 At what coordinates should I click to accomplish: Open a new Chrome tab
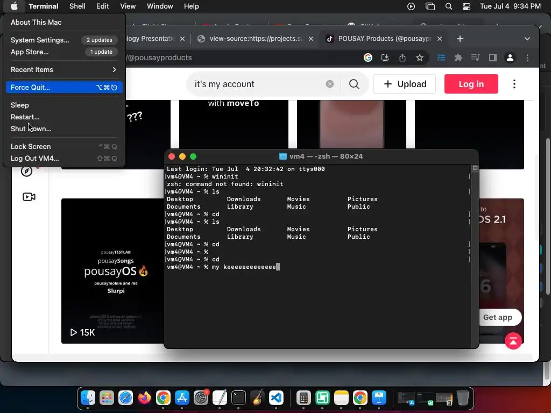(x=460, y=39)
